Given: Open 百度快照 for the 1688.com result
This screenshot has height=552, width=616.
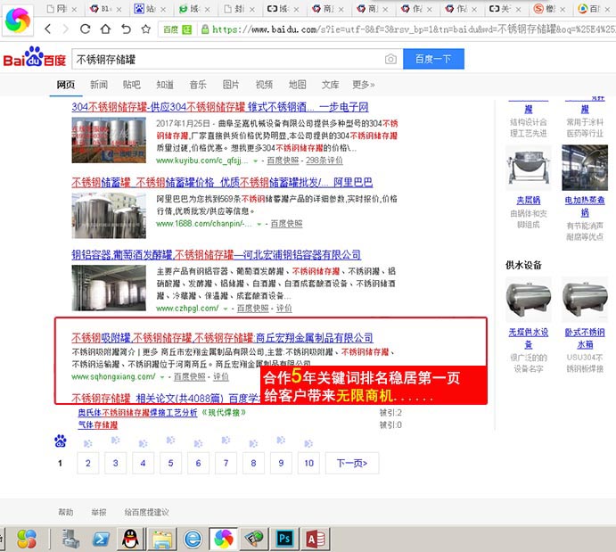Looking at the screenshot, I should click(286, 224).
